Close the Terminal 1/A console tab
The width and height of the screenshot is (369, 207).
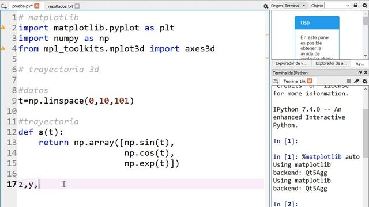click(310, 81)
